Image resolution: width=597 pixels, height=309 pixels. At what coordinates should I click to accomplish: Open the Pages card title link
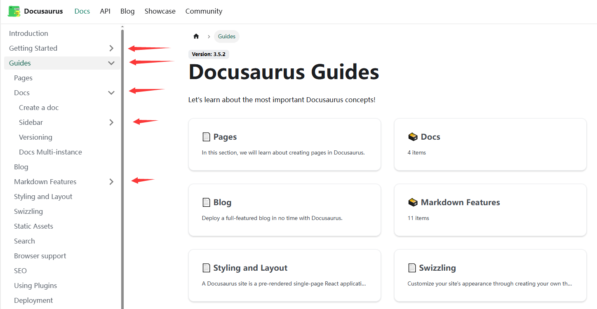(x=225, y=137)
